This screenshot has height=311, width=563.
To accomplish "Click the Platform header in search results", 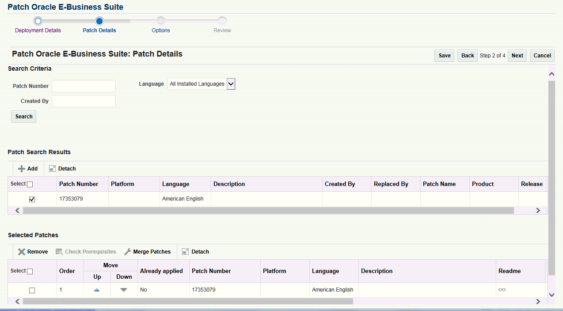I will (122, 184).
